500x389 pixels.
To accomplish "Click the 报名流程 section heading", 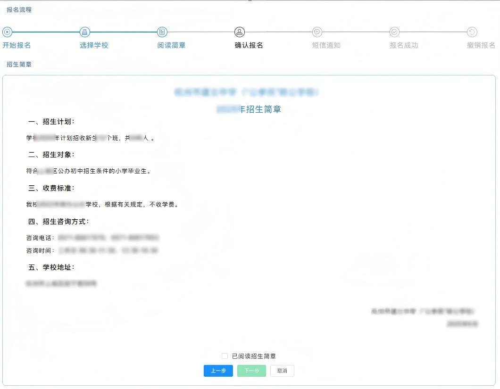I will (19, 9).
